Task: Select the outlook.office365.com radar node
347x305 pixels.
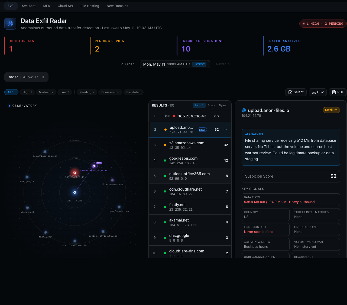Action: coord(103,232)
